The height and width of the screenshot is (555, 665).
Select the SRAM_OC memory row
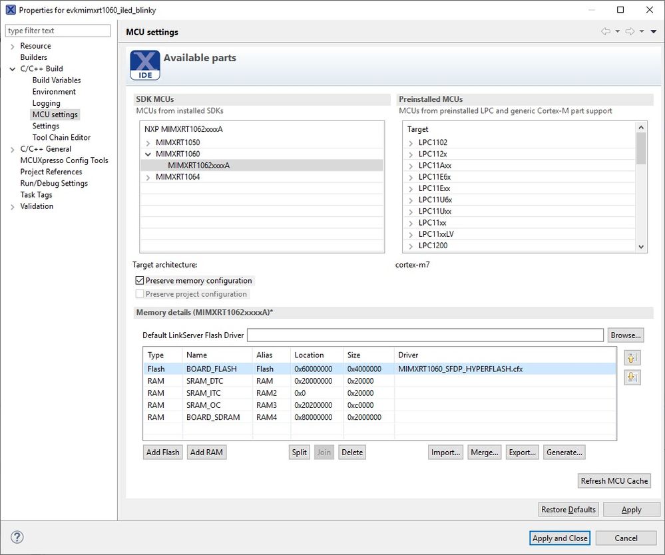click(x=379, y=405)
